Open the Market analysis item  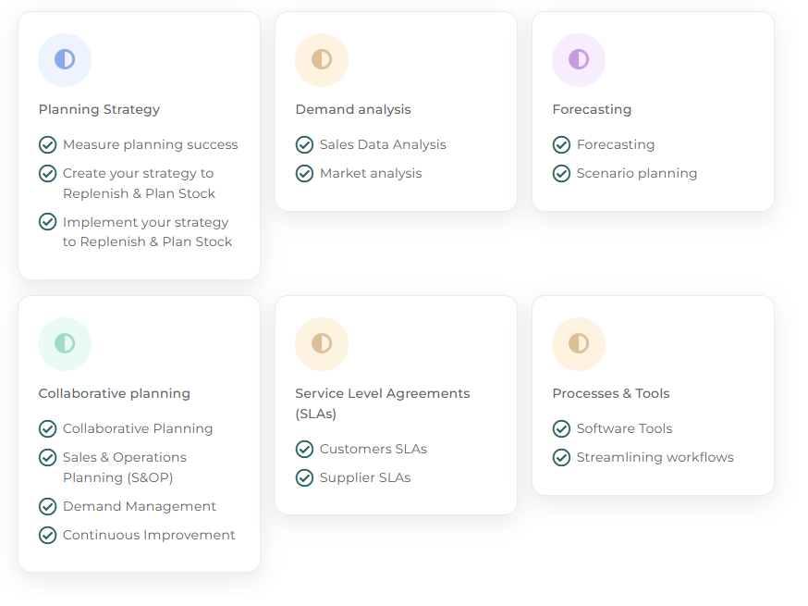coord(371,173)
